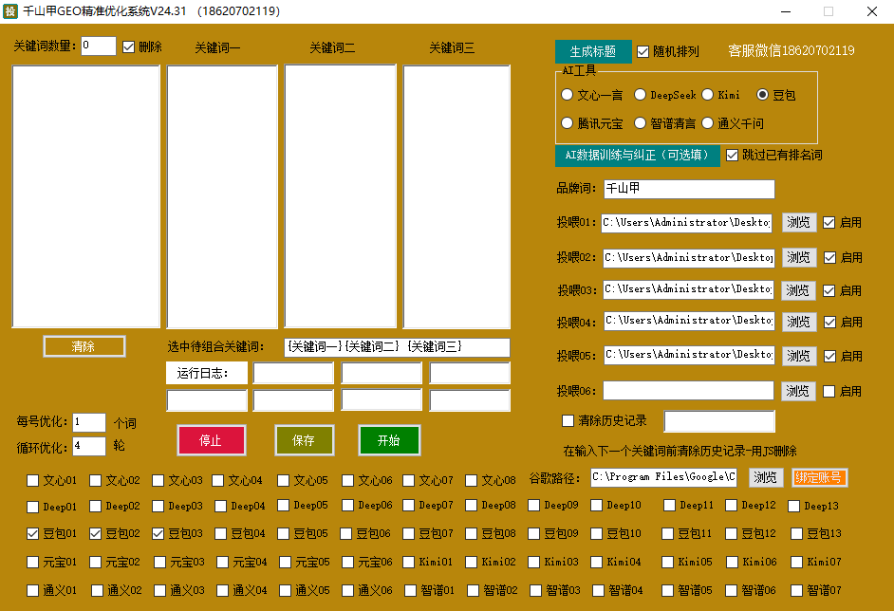Select the 腾讯元宝 radio button

coord(568,123)
